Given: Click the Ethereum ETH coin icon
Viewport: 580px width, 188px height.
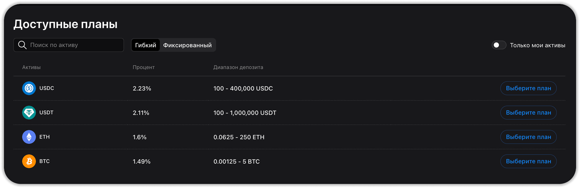Looking at the screenshot, I should (x=29, y=137).
